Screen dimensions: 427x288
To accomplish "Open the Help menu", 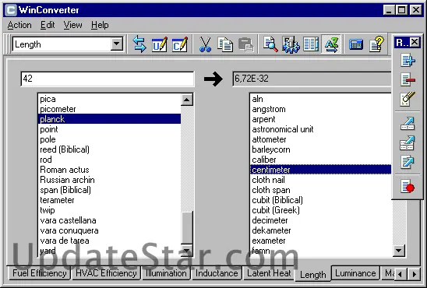I will point(100,25).
